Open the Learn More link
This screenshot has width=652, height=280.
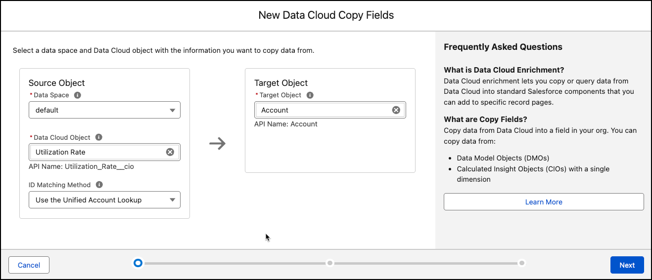544,202
